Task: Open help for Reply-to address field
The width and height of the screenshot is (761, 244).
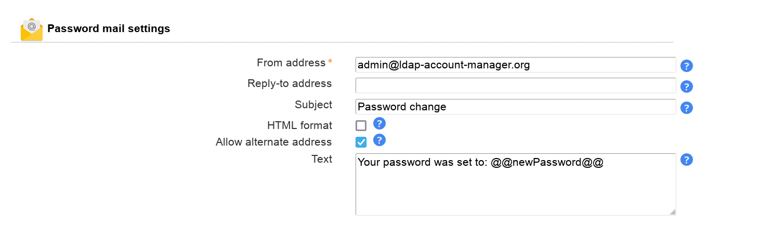Action: pos(687,87)
